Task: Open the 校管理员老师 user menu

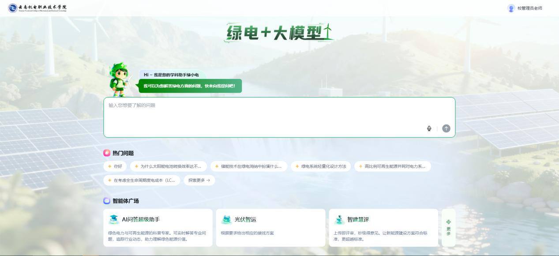Action: [x=529, y=8]
